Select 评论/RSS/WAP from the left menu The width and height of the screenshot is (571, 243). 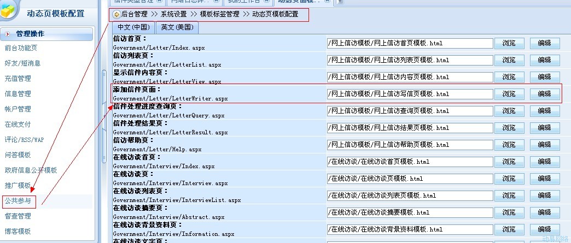click(x=24, y=140)
